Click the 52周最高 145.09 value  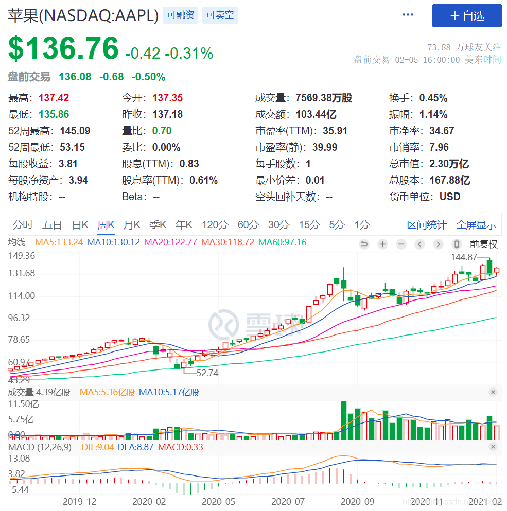[x=75, y=131]
